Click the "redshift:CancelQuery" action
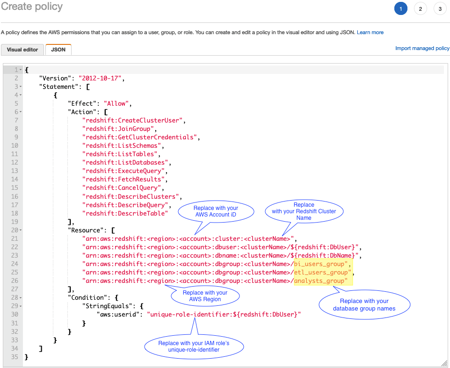The width and height of the screenshot is (450, 368). [122, 188]
